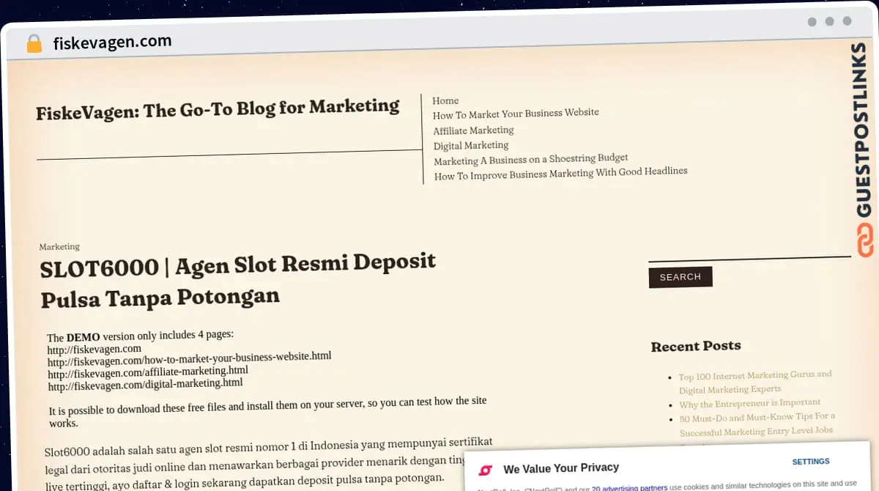Click the orange padlock icon in address bar
This screenshot has height=491, width=879.
pos(34,44)
